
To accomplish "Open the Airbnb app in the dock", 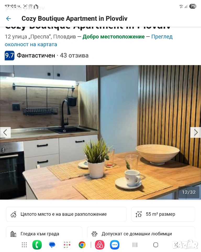I will [x=100, y=245].
